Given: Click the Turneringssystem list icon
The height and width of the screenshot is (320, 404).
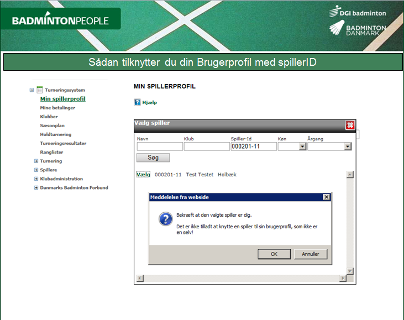Looking at the screenshot, I should click(x=40, y=90).
